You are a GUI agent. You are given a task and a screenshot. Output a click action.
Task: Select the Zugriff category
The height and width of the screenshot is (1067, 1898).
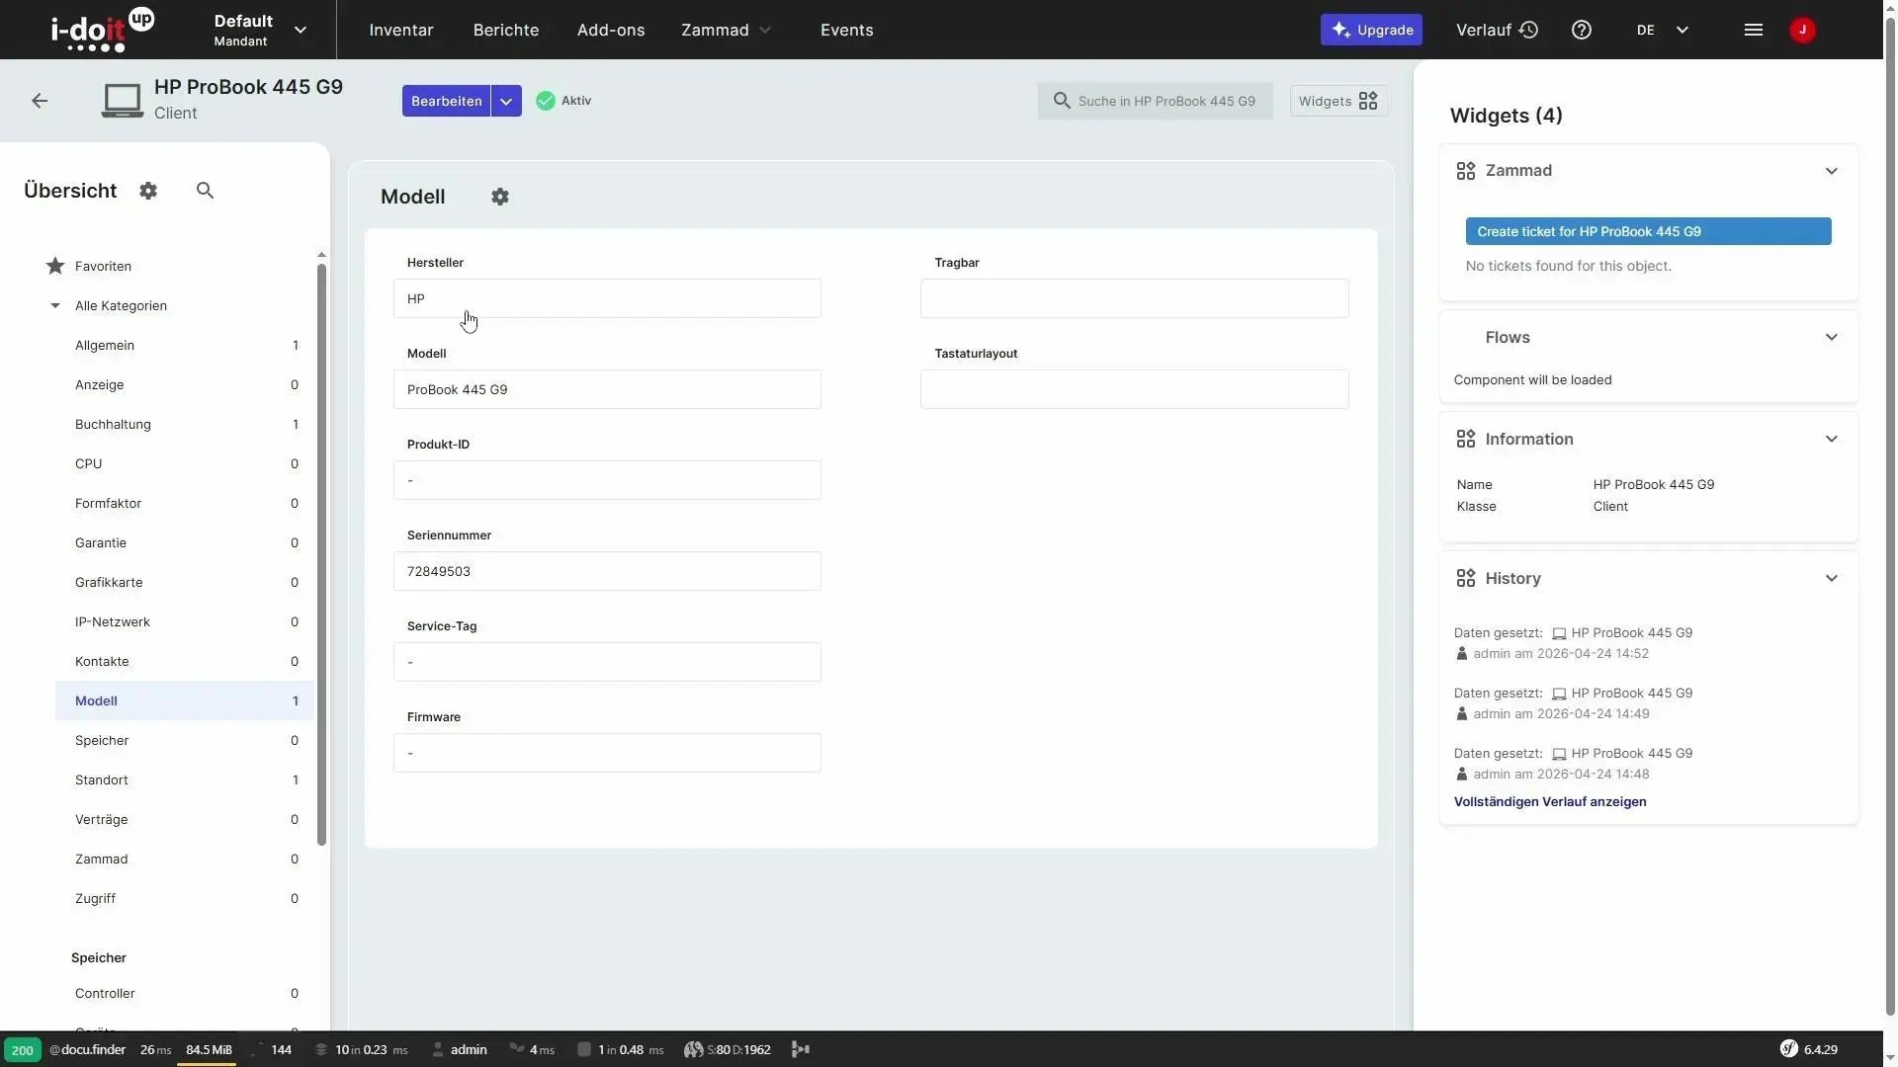185,898
